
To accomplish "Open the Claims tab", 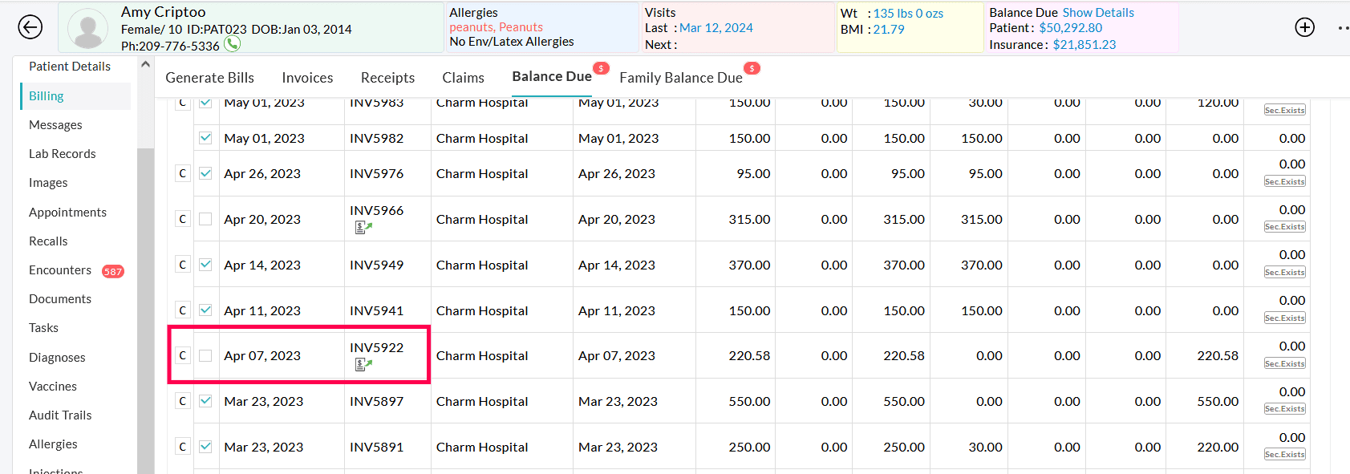I will [463, 77].
